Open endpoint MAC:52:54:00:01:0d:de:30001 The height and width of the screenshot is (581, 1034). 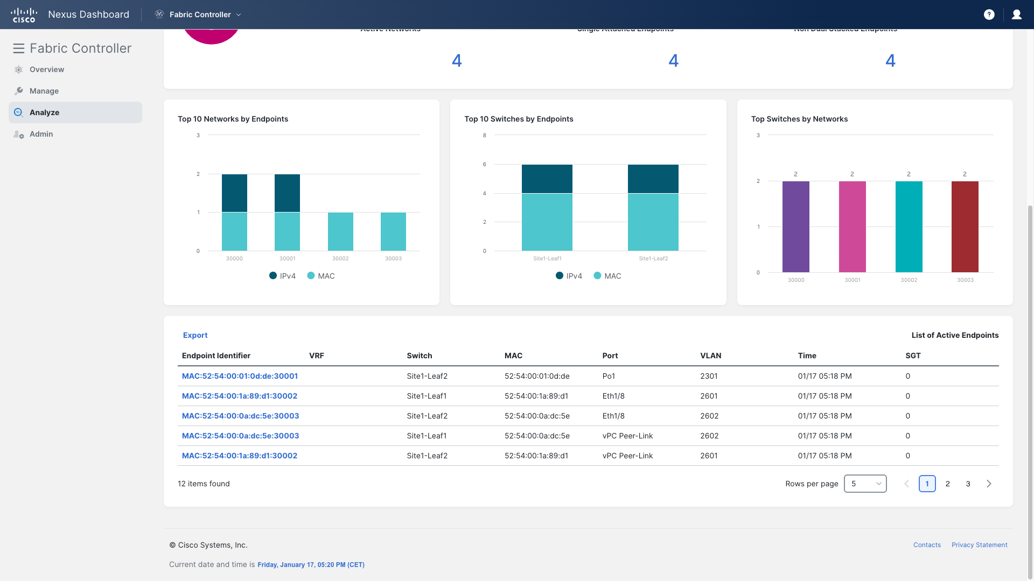pos(240,376)
